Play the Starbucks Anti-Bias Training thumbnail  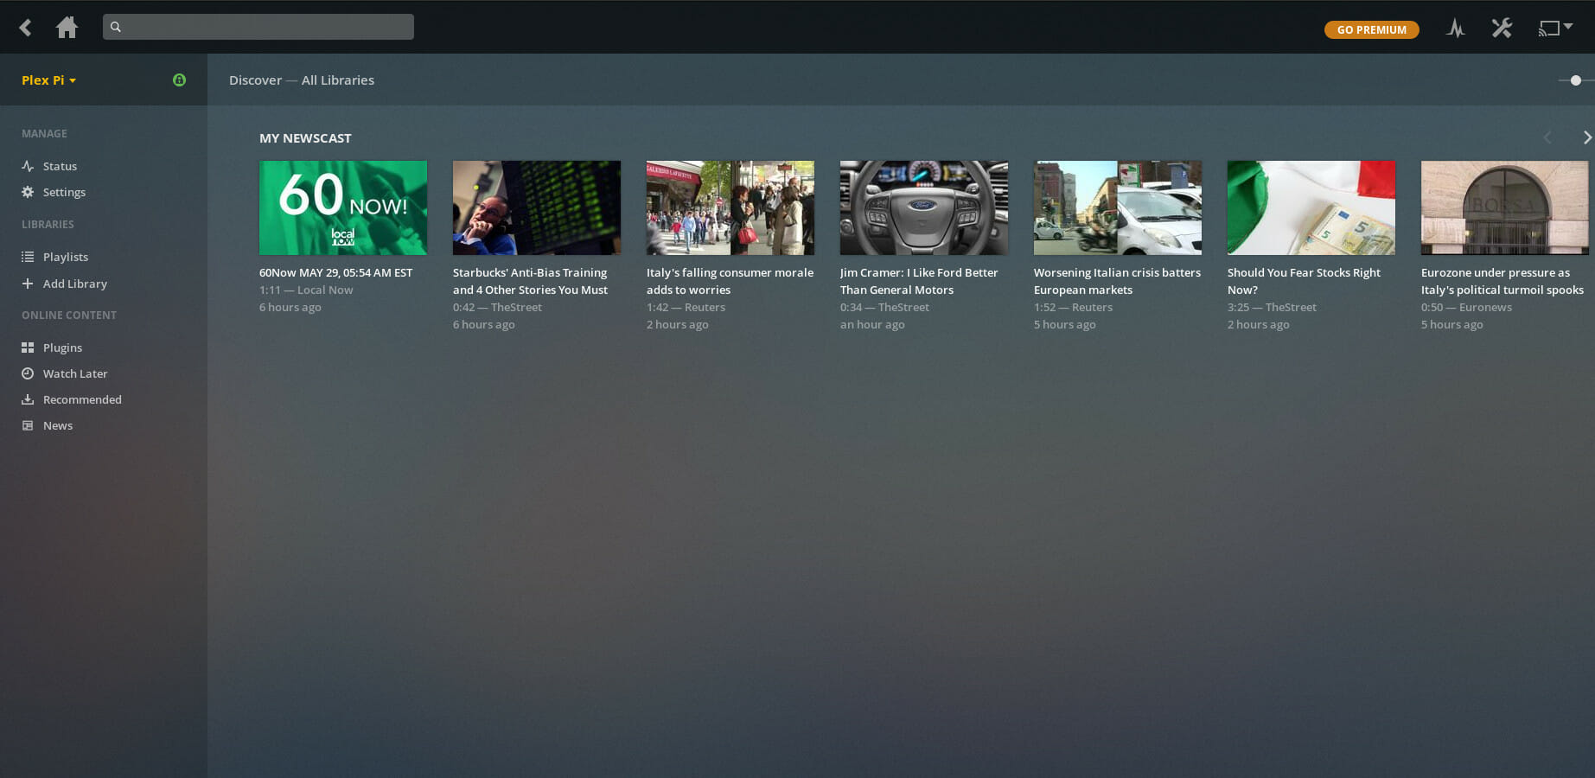pos(537,207)
